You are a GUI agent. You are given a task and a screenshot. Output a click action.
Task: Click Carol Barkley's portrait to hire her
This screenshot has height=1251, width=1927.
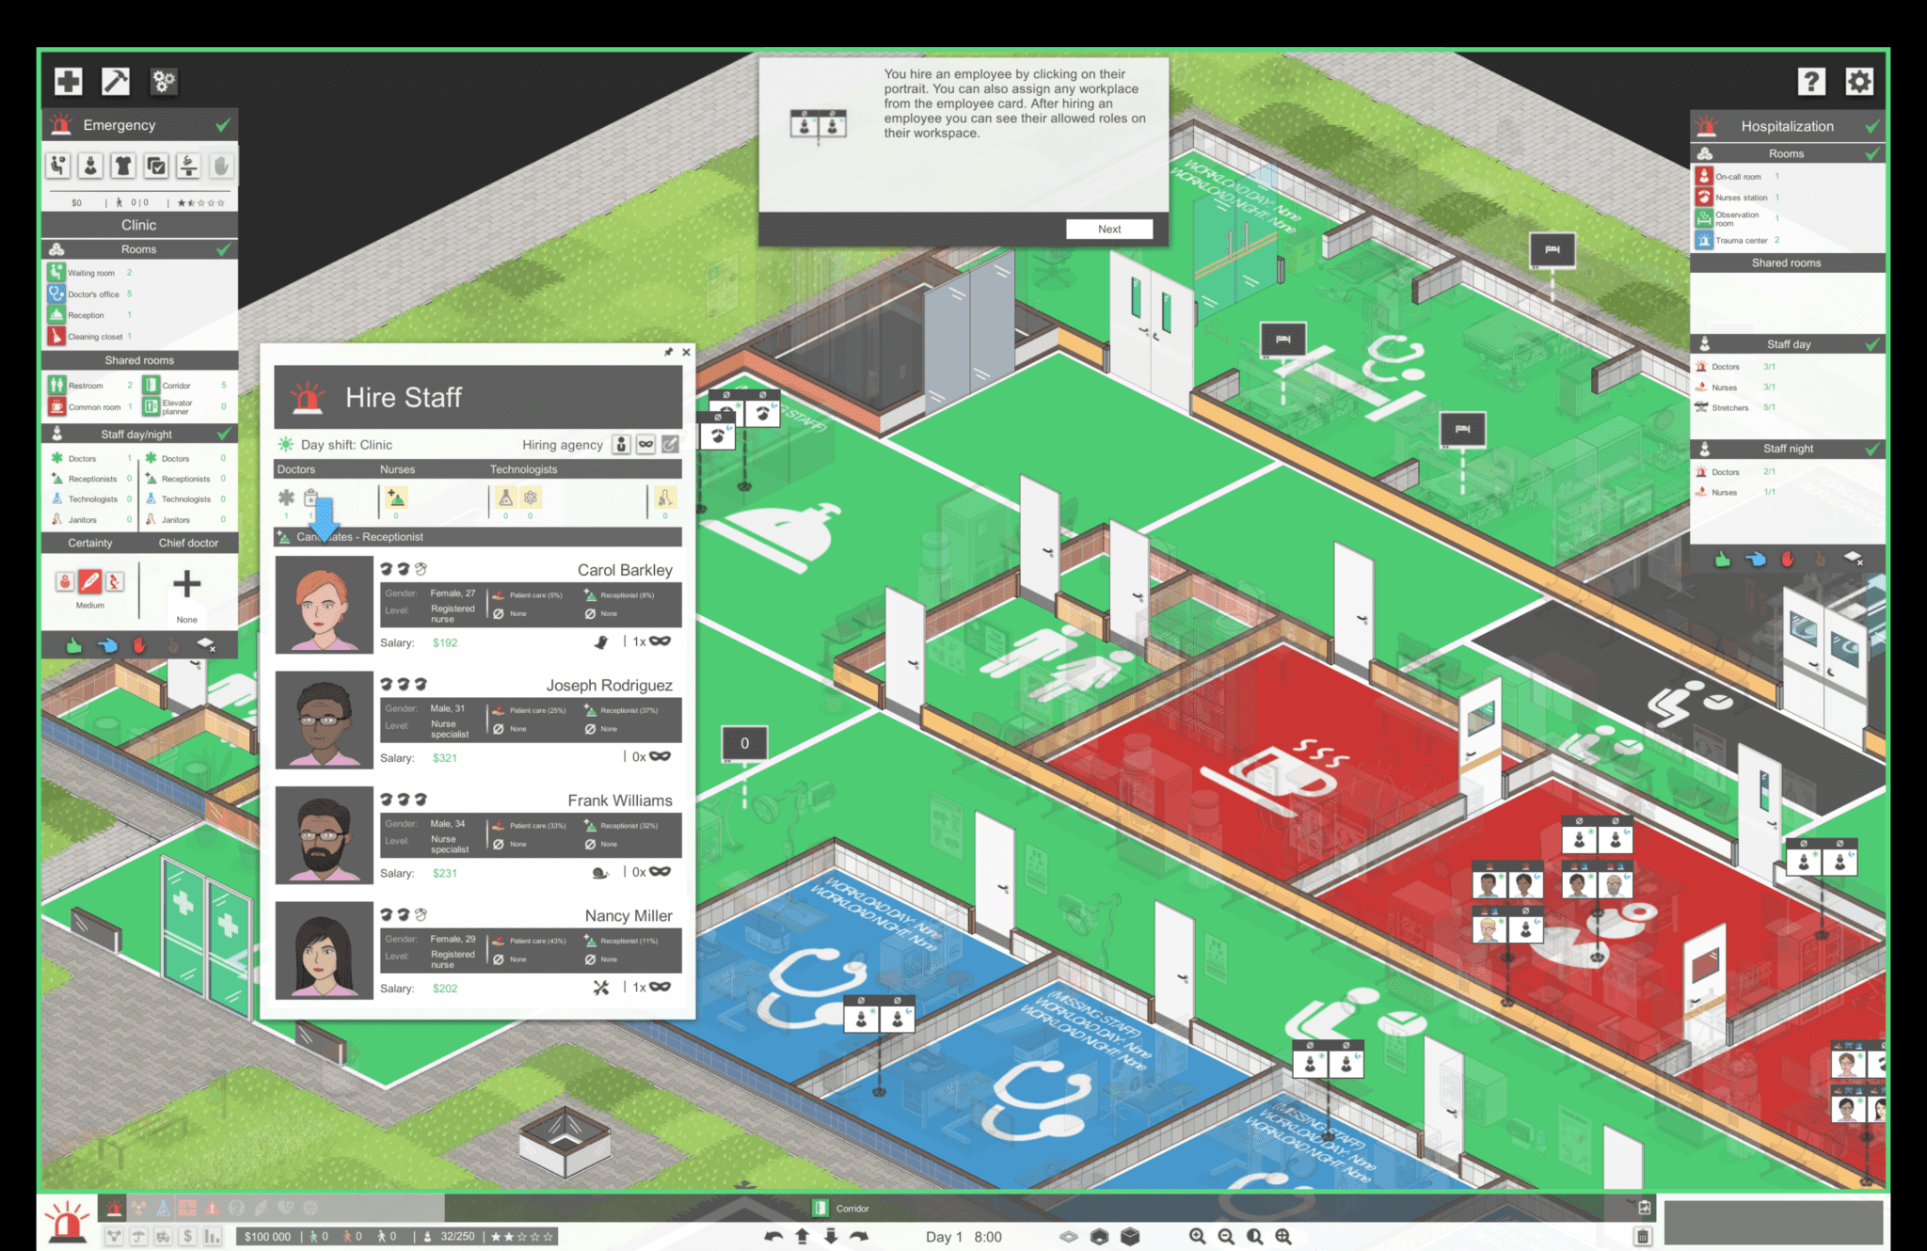324,603
